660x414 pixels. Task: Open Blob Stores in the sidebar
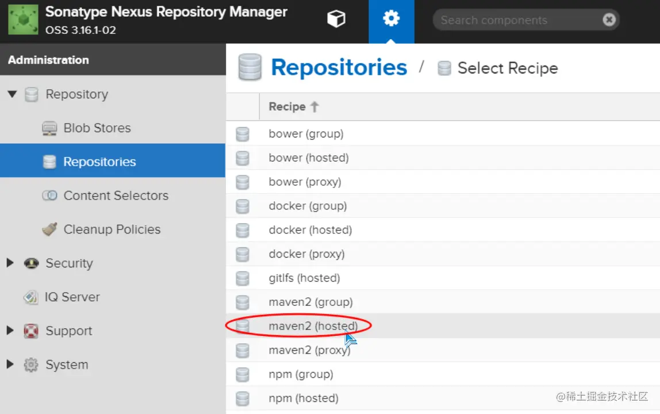(97, 128)
